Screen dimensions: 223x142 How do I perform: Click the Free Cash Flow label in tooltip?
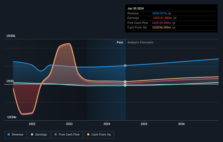click(x=138, y=23)
